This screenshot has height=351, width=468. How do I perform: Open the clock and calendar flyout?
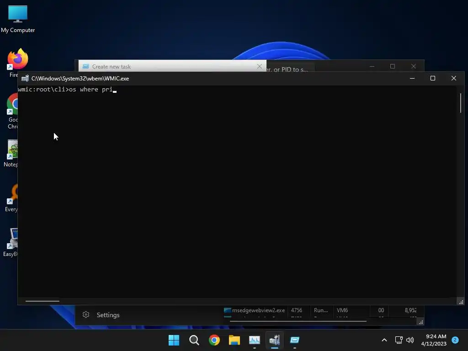coord(434,340)
